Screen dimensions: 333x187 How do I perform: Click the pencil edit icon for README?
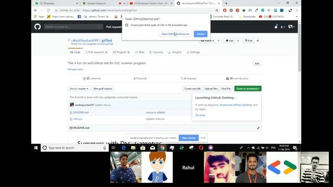[258, 128]
